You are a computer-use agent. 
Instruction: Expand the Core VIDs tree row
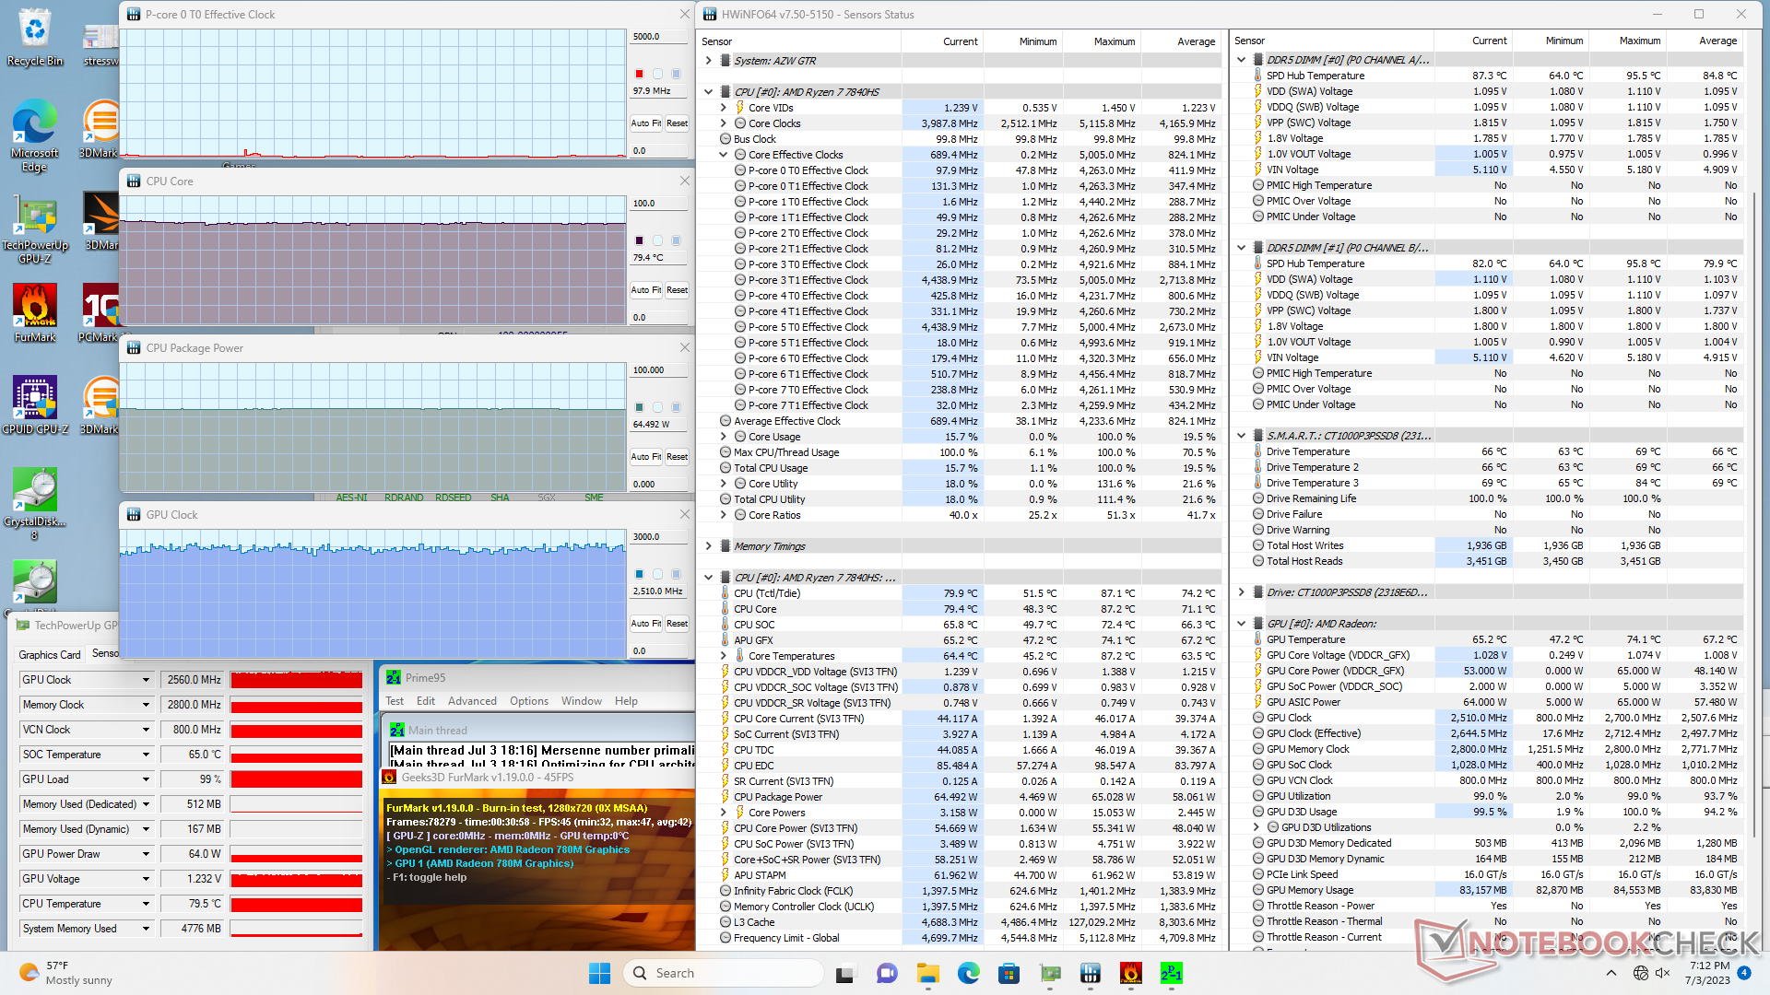(x=724, y=108)
